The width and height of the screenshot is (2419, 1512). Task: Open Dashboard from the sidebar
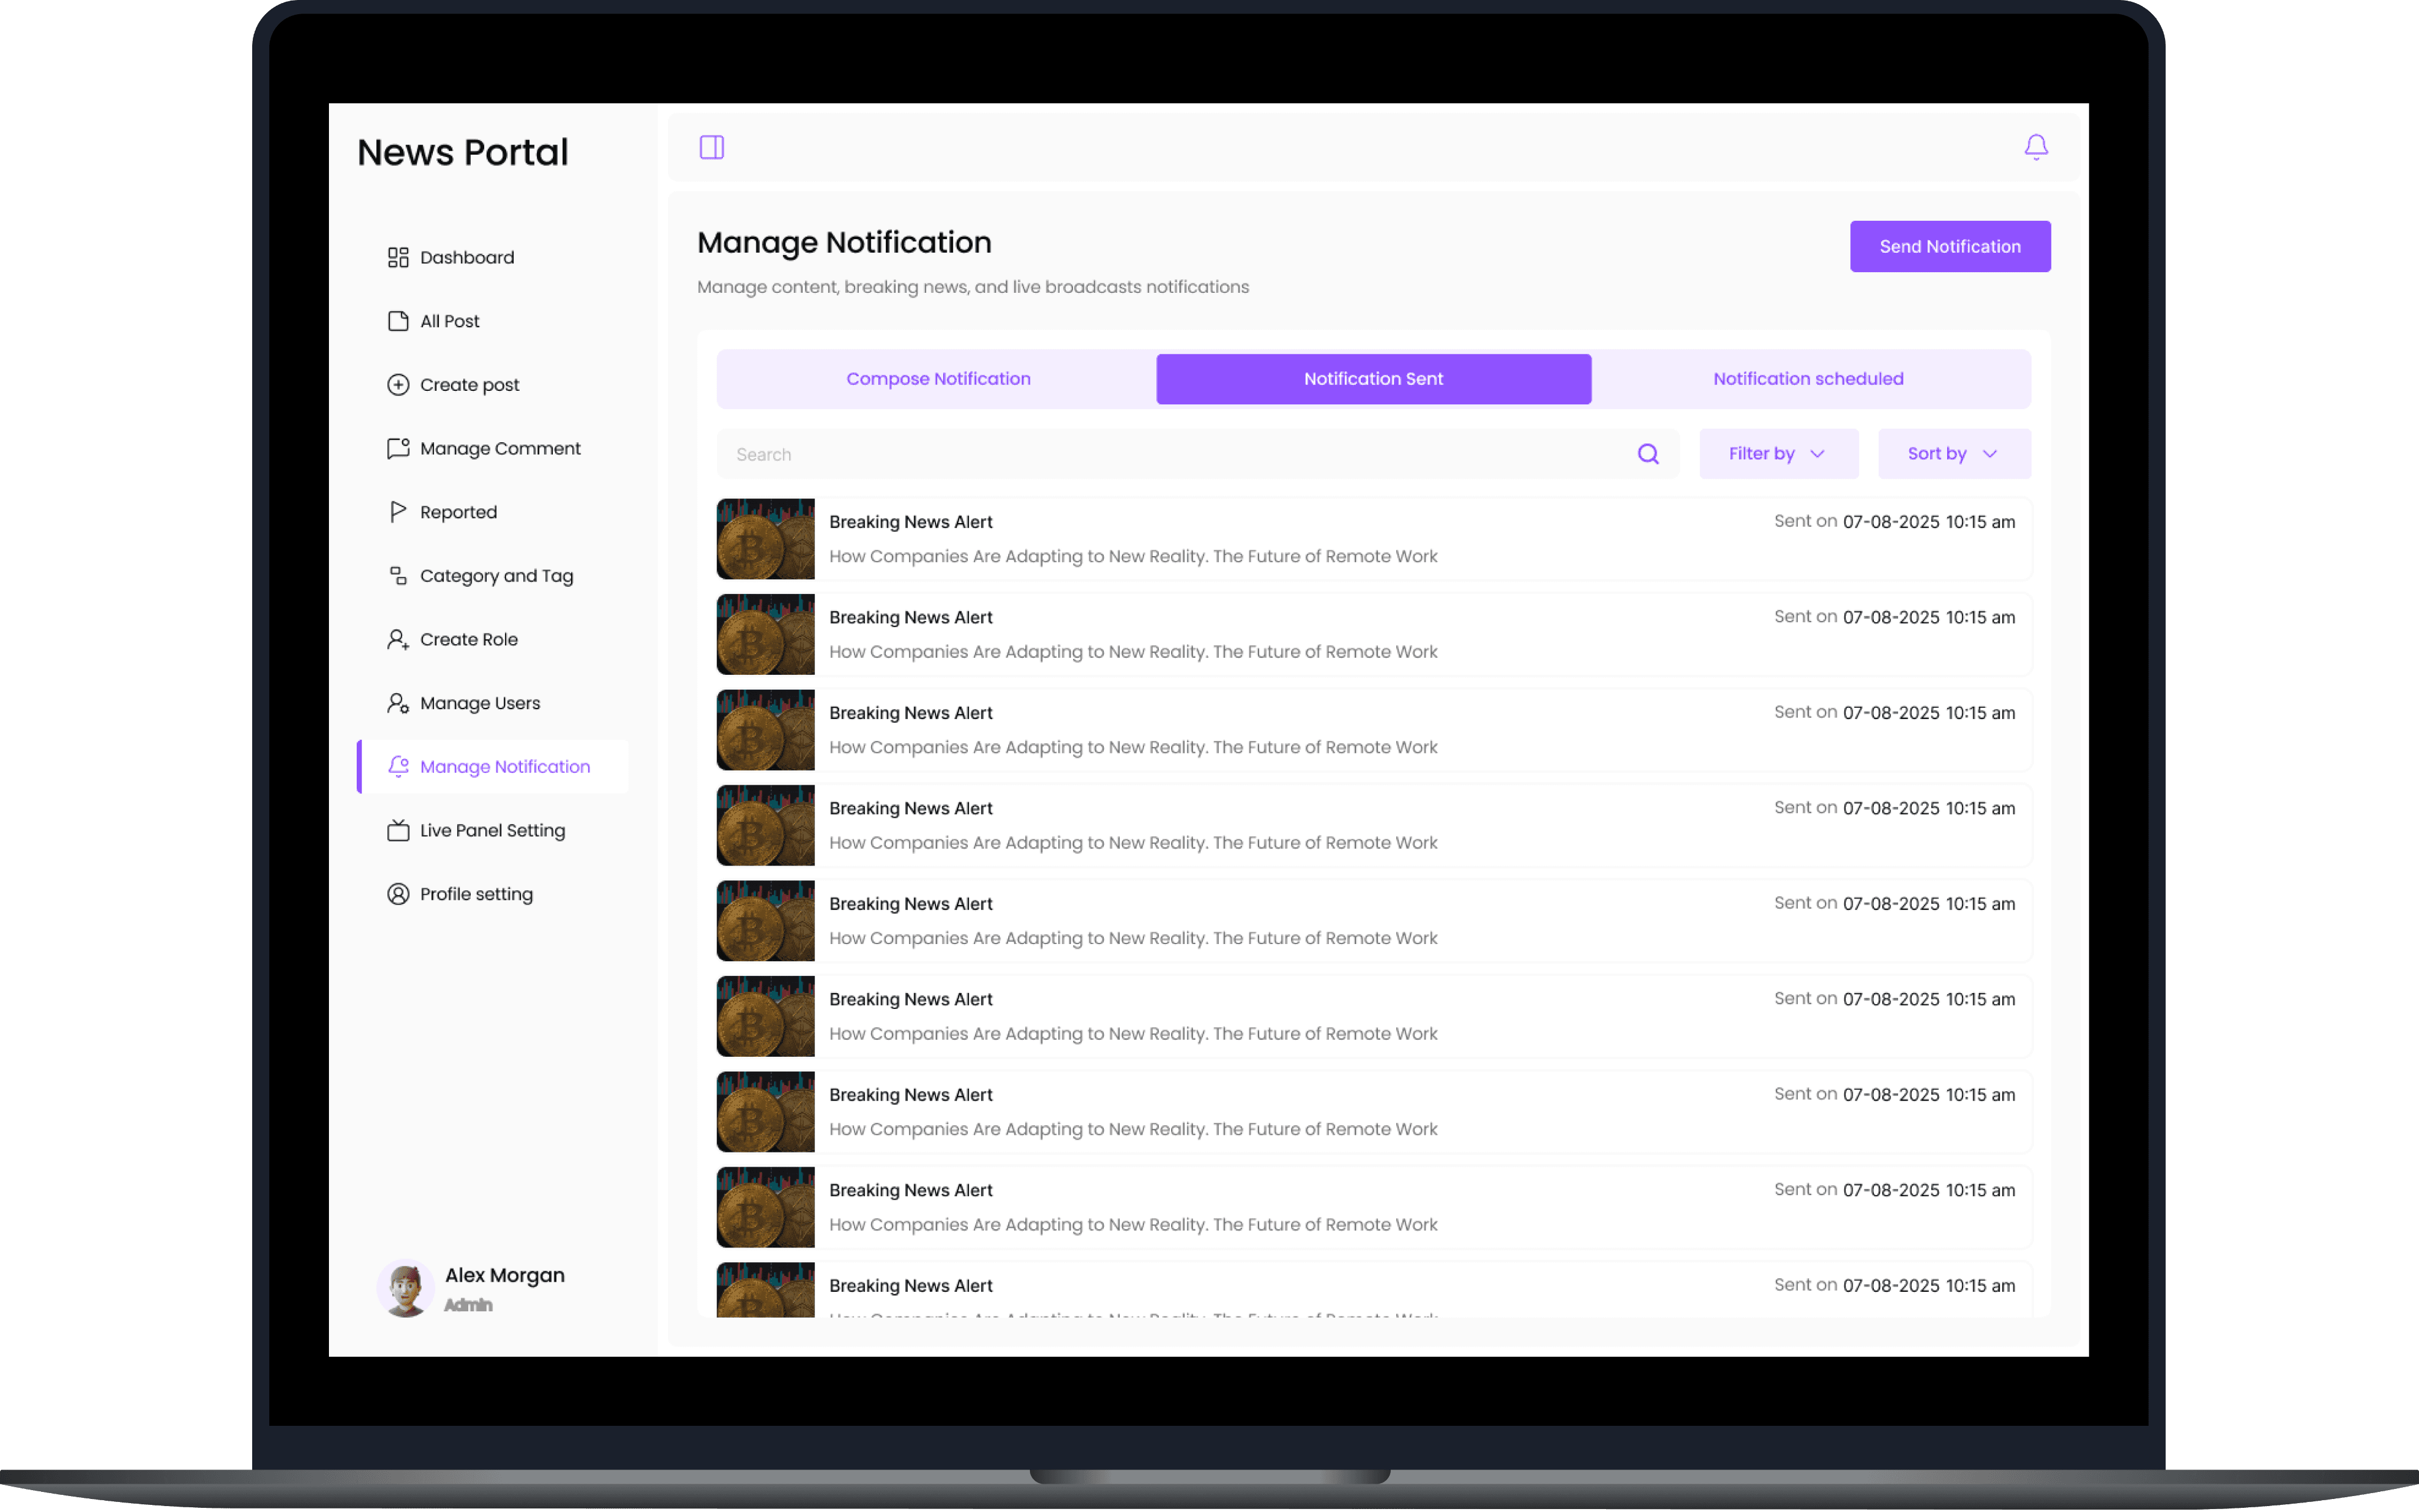(x=466, y=258)
